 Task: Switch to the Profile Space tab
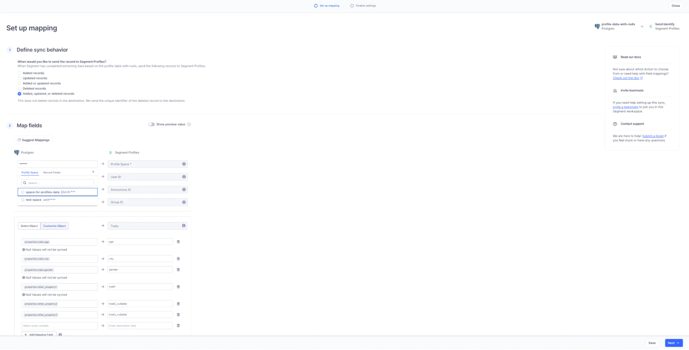tap(30, 173)
